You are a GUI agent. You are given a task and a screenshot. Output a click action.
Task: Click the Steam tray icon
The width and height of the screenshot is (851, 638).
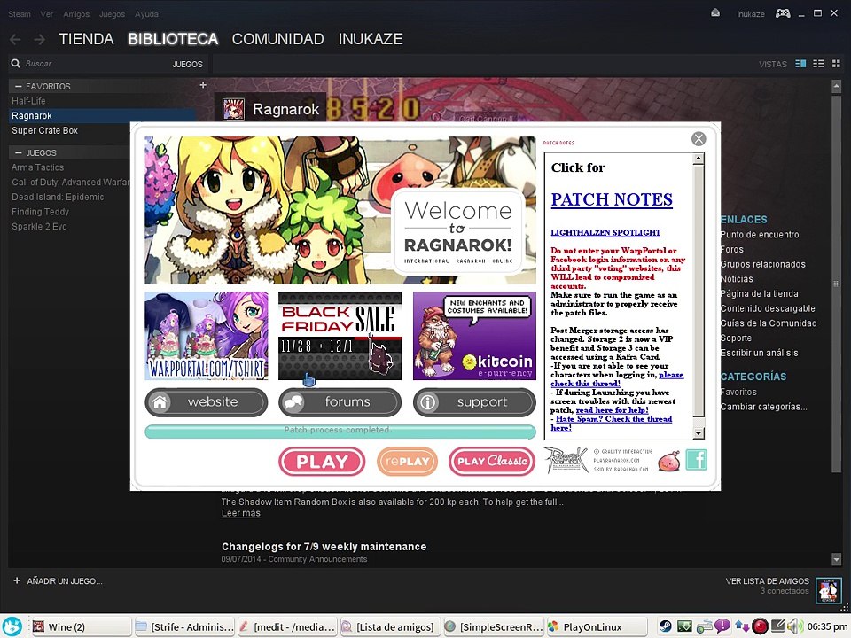[x=665, y=626]
